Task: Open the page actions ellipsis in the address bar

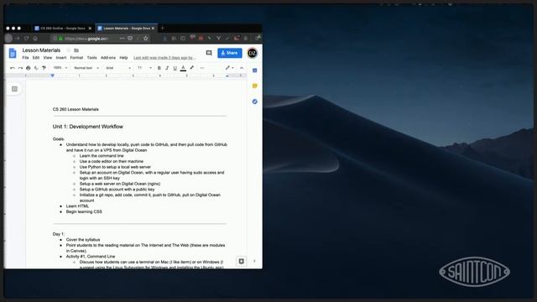Action: 122,39
